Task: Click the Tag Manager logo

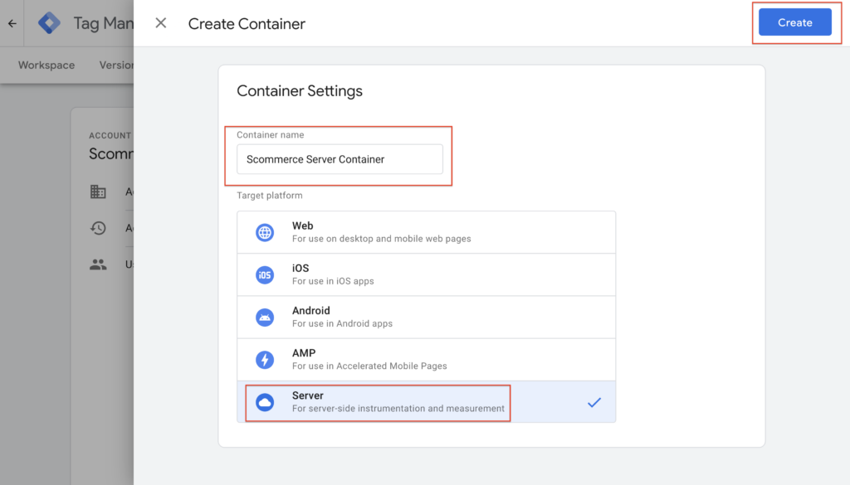Action: click(50, 23)
